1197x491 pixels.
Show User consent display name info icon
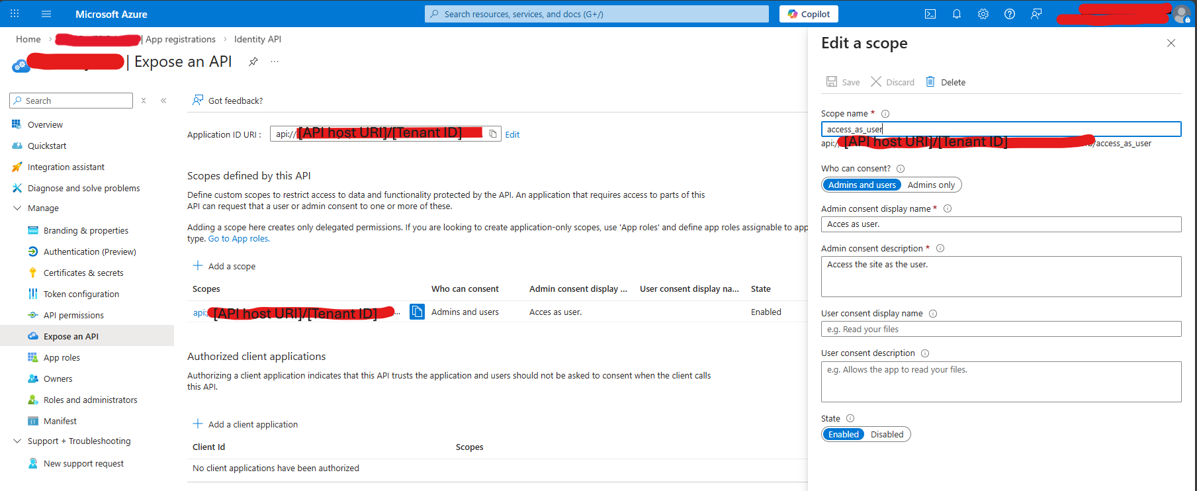click(933, 314)
